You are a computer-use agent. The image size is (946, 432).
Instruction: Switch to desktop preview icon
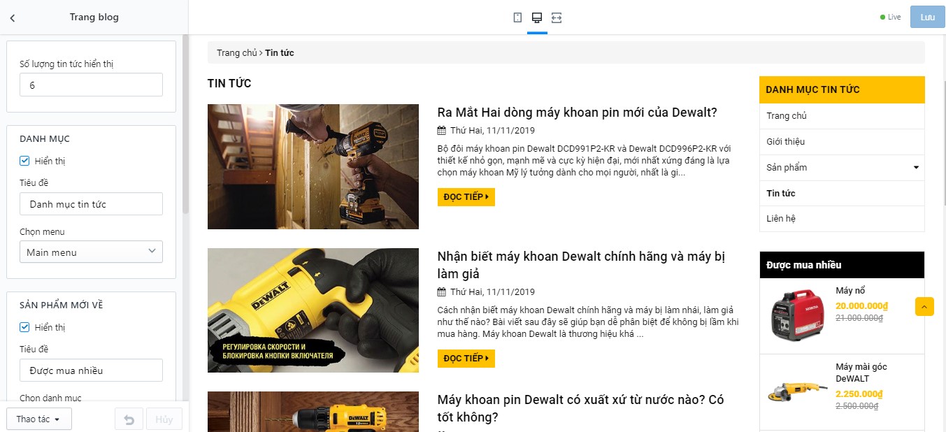(x=537, y=17)
